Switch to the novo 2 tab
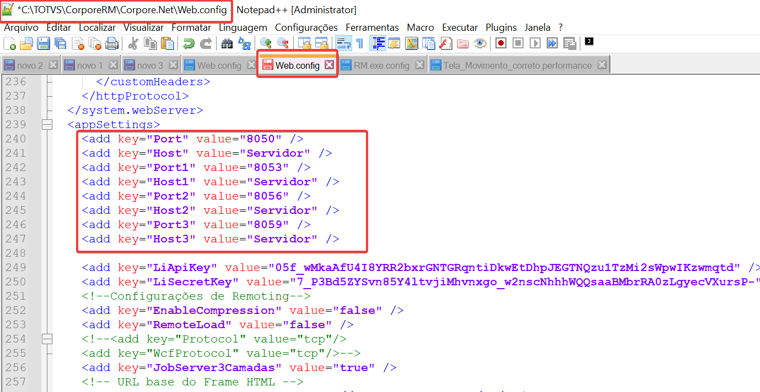Viewport: 760px width, 392px height. (x=30, y=65)
